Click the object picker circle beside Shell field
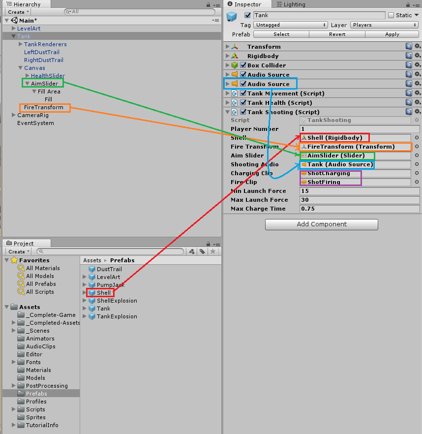 click(x=417, y=138)
